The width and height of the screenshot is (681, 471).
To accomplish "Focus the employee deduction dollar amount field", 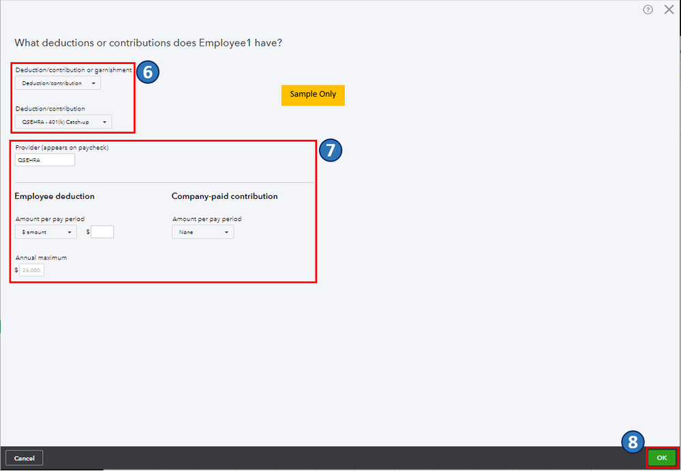I will point(102,232).
